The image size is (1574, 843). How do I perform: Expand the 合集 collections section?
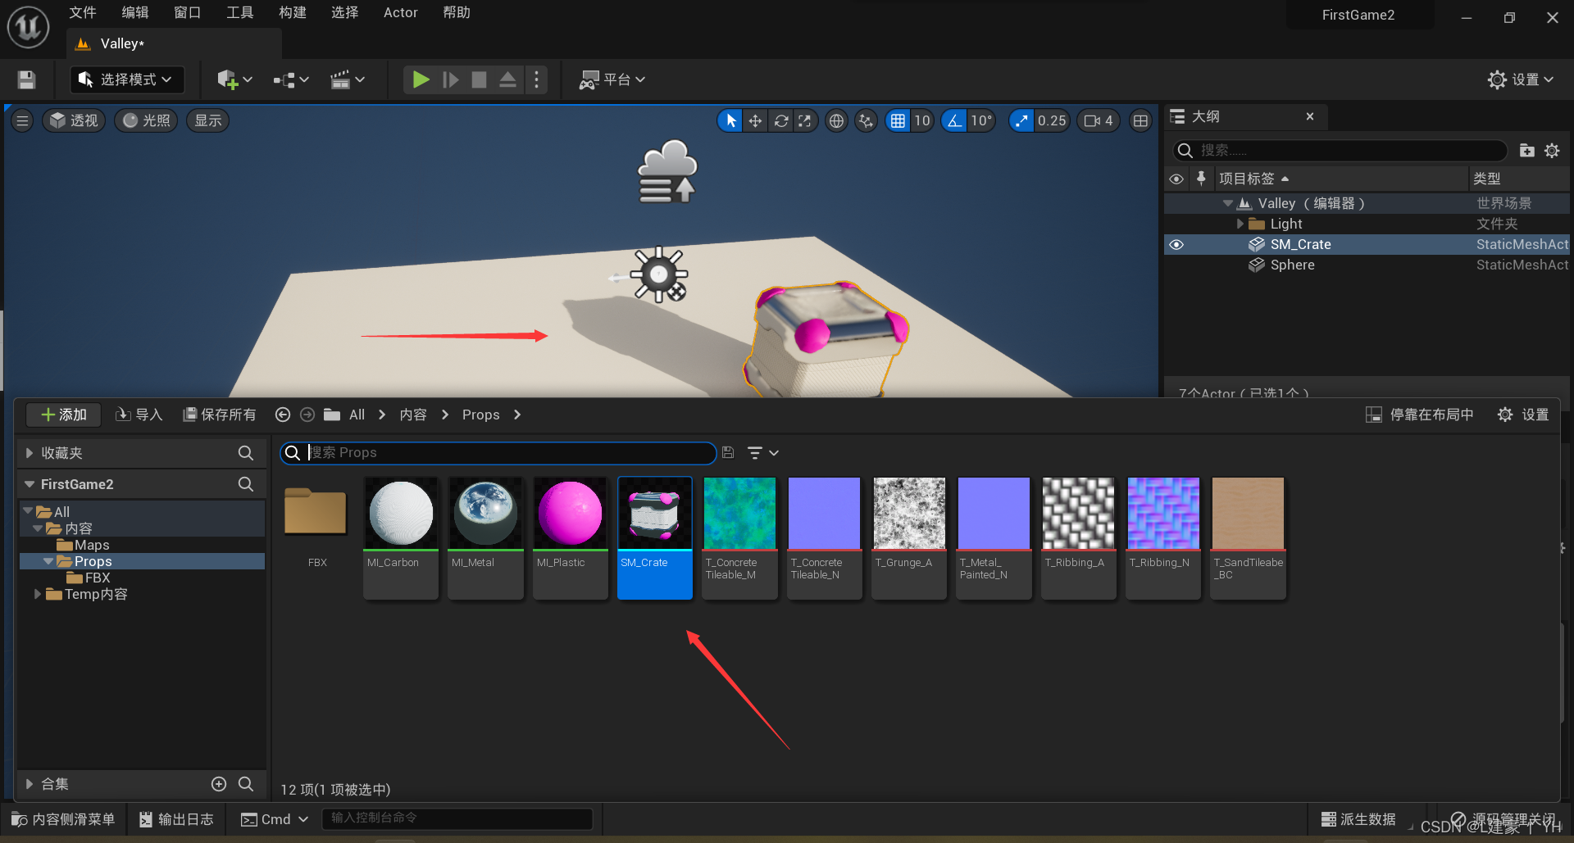pos(30,784)
